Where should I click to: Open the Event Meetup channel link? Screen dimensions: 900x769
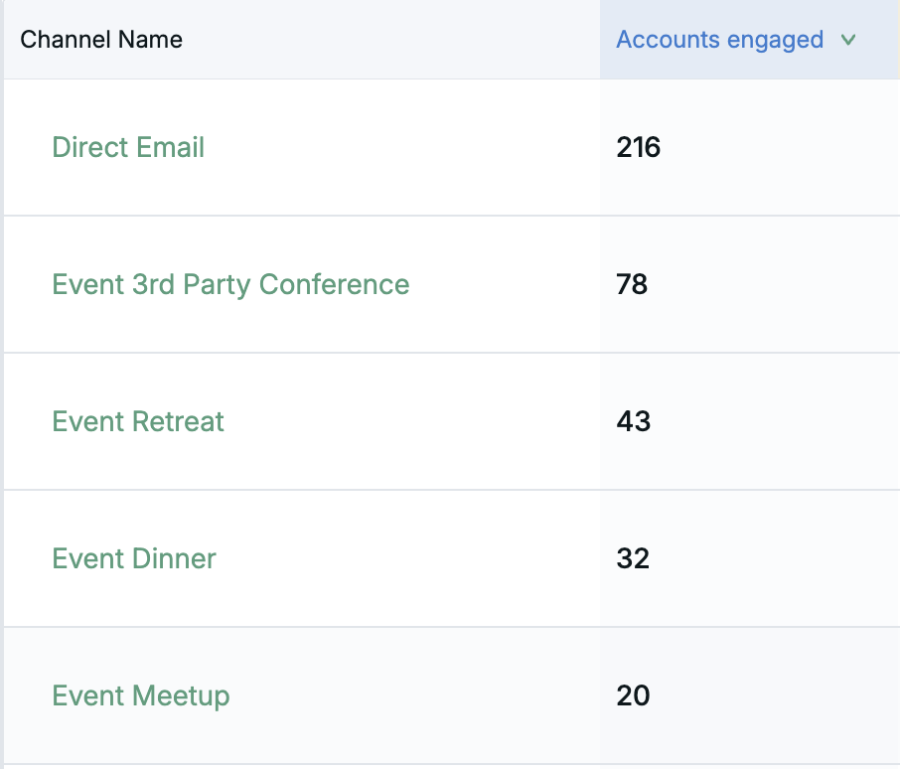pos(141,695)
